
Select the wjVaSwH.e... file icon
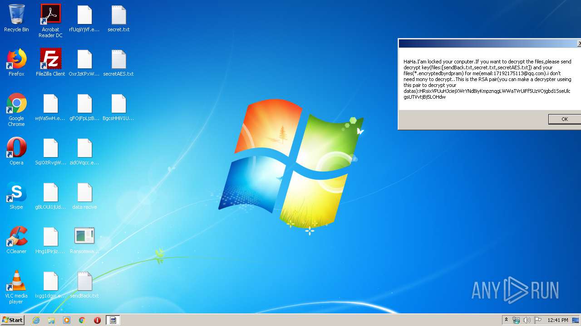click(50, 107)
